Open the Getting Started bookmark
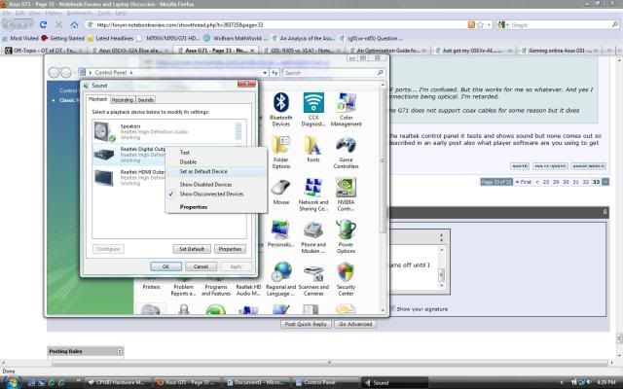623x389 pixels. click(x=63, y=39)
